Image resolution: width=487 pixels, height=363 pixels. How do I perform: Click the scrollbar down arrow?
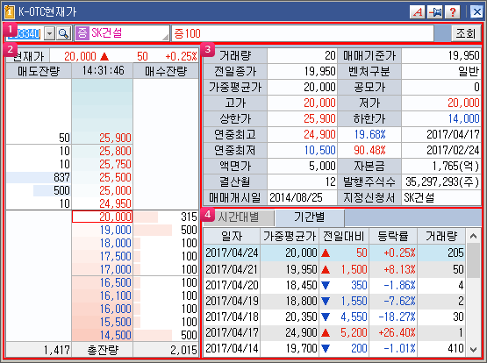pos(473,350)
